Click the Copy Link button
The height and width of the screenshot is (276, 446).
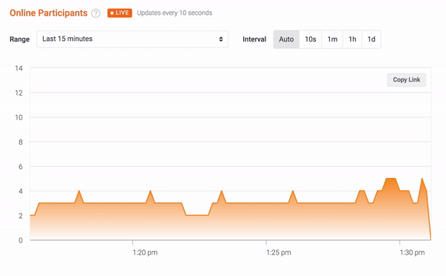click(407, 80)
